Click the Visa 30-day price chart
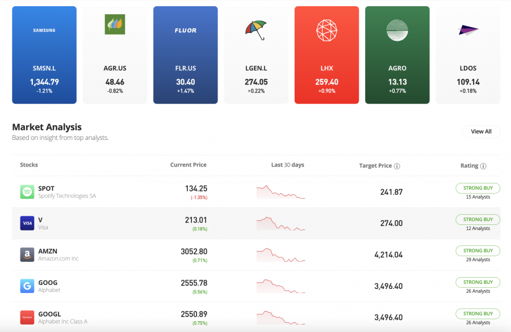This screenshot has width=511, height=332. point(281,223)
